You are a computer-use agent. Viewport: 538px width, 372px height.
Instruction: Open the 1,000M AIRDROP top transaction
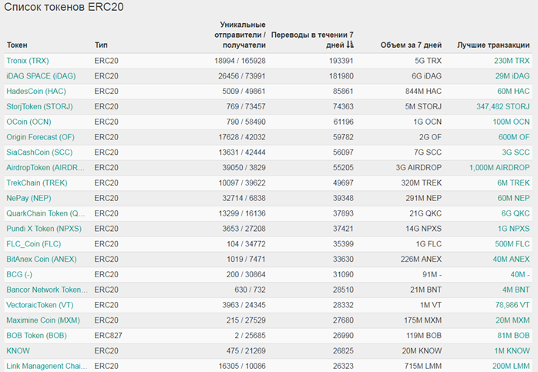tap(499, 167)
